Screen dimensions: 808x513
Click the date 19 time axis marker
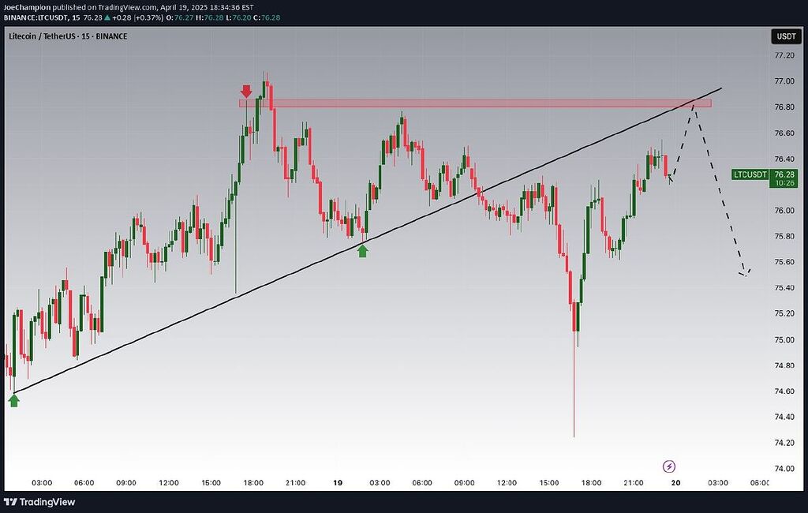click(337, 482)
